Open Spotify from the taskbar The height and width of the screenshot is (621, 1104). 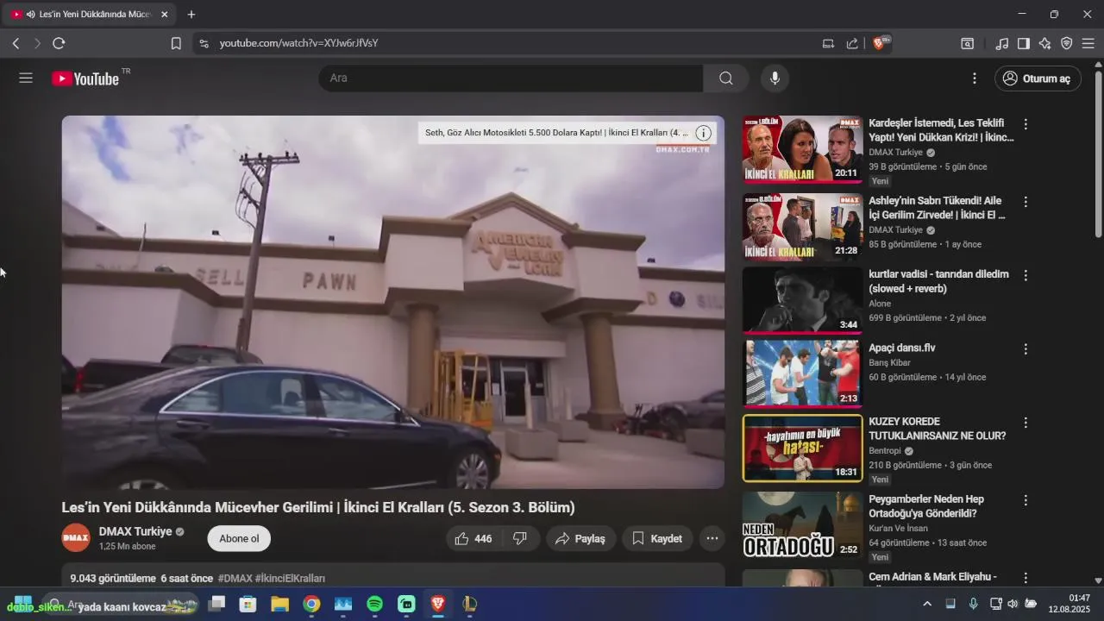[x=374, y=604]
